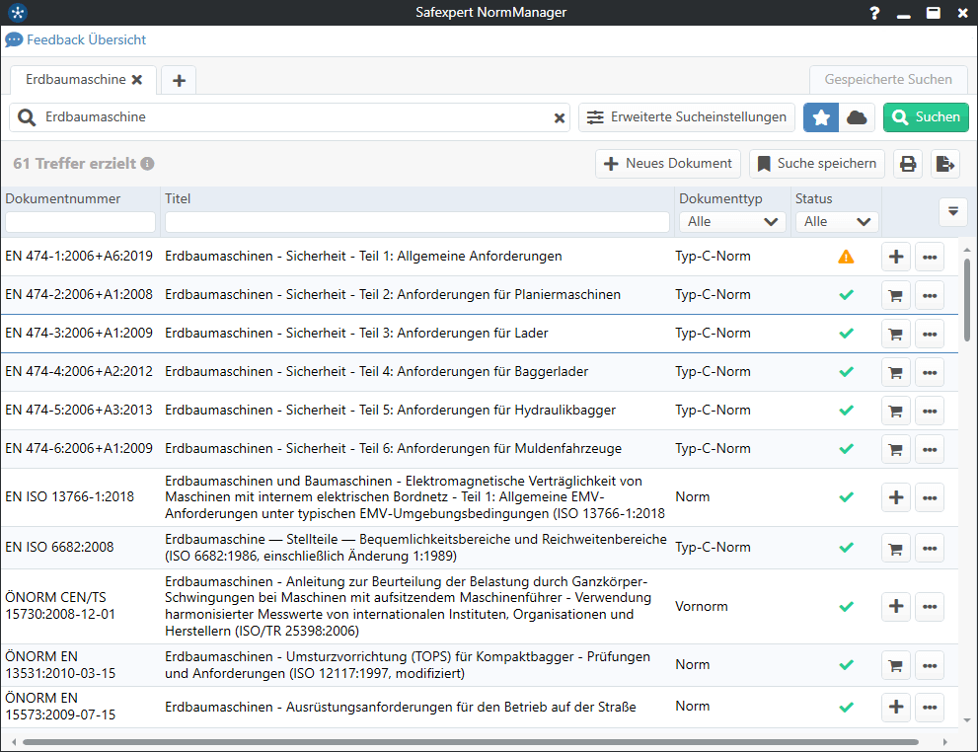The height and width of the screenshot is (752, 978).
Task: Open a new search tab
Action: tap(179, 81)
